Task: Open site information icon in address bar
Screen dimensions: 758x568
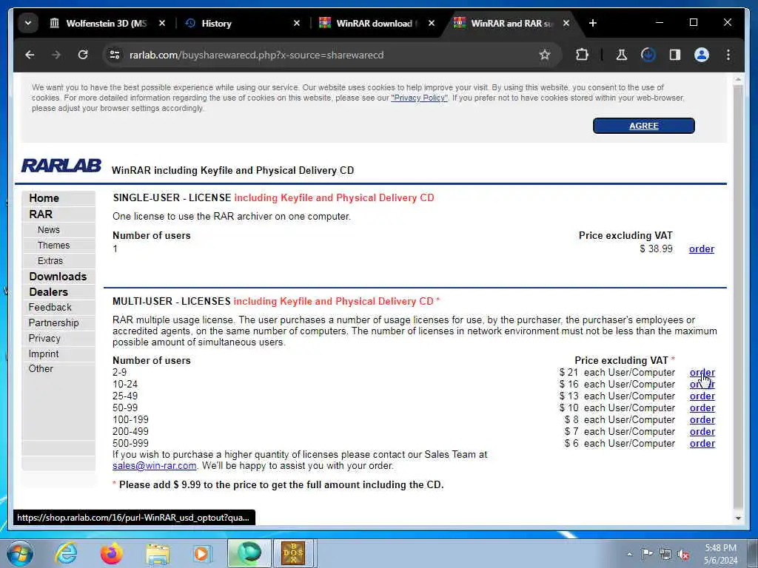Action: (115, 55)
